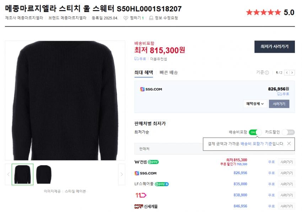Click the 기준 info circle icon
302x212 pixels.
coord(267,73)
